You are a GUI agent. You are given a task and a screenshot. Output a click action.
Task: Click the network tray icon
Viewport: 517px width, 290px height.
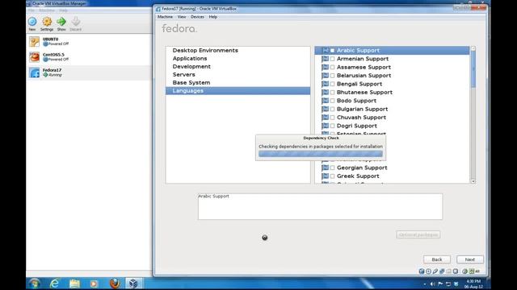click(448, 284)
